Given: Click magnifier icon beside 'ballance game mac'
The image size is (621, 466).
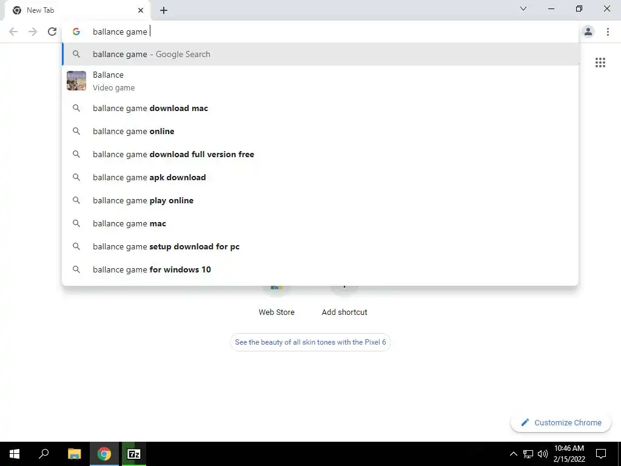Looking at the screenshot, I should click(x=76, y=223).
